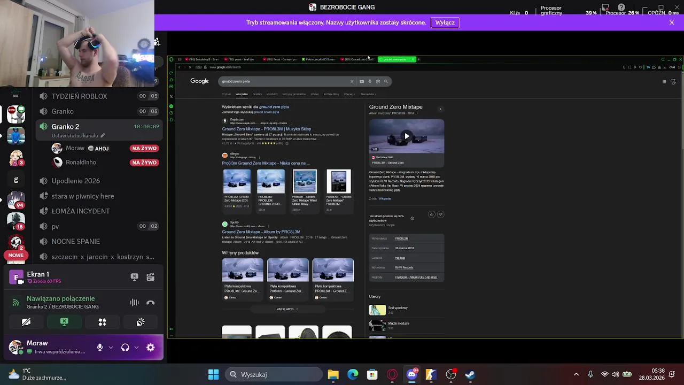The image size is (684, 385).
Task: Toggle camera button in voice panel
Action: (x=26, y=322)
